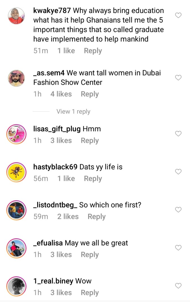This screenshot has height=302, width=190.
Task: View lisas_gift_plug's story ring avatar
Action: coord(16,134)
